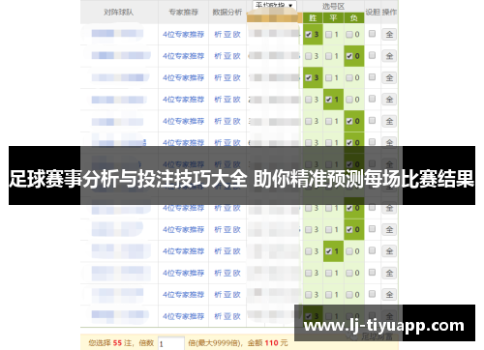Tick 平 (1) in the twelfth match row
Screen dimensions: 484x350
coord(329,273)
